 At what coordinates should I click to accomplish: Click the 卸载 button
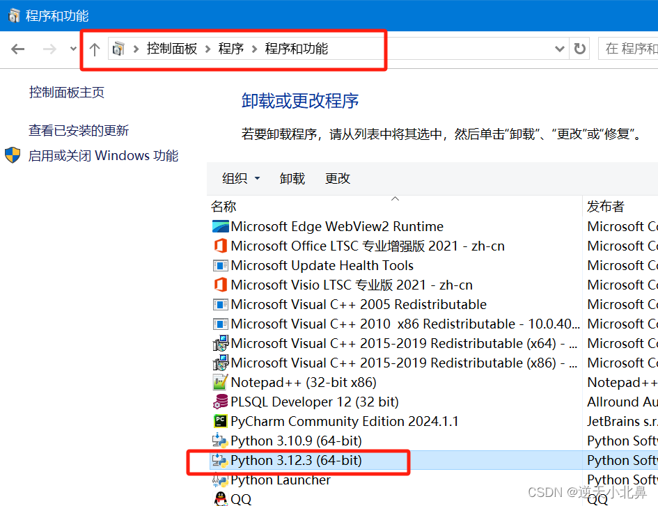point(292,178)
